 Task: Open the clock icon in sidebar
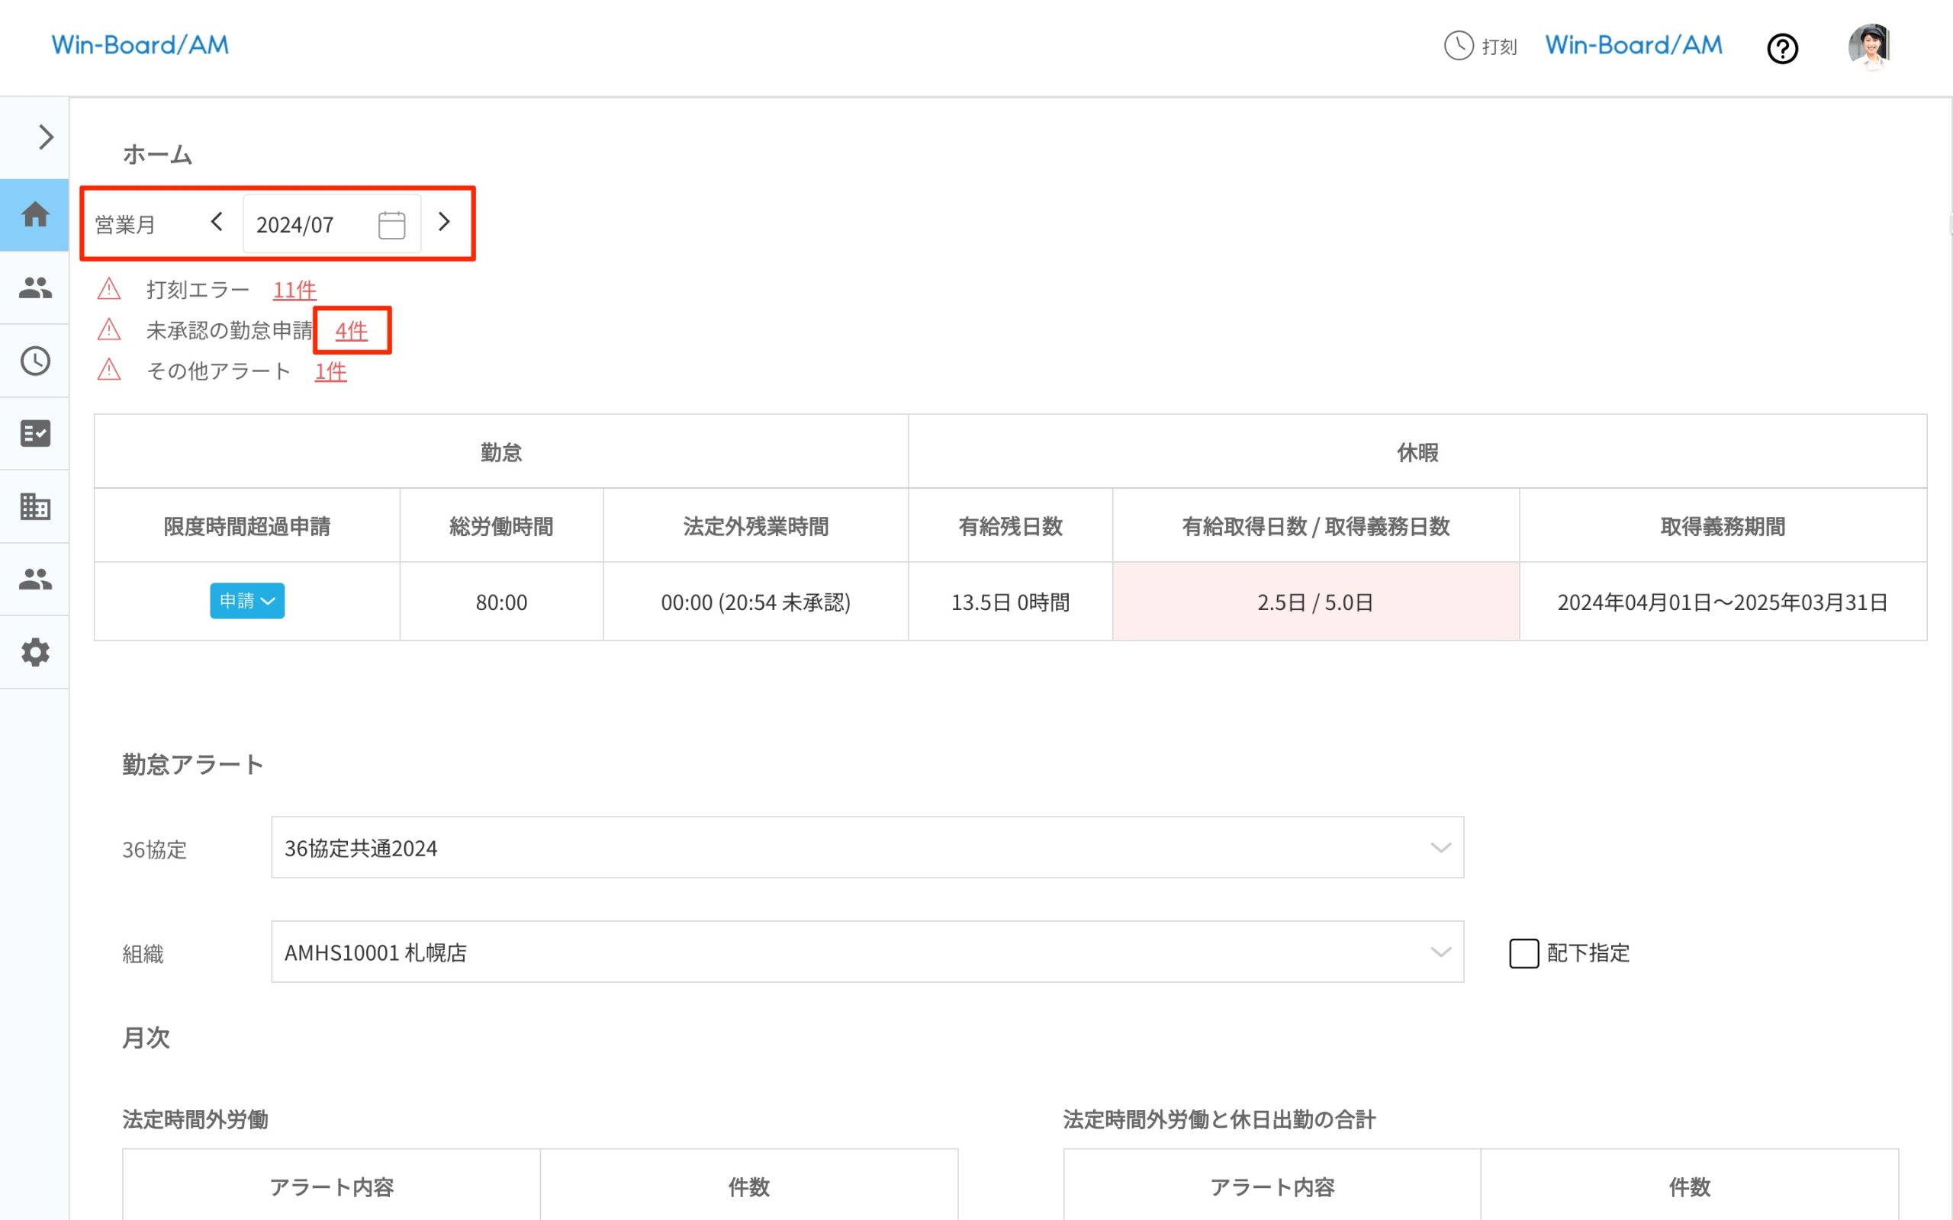tap(34, 361)
